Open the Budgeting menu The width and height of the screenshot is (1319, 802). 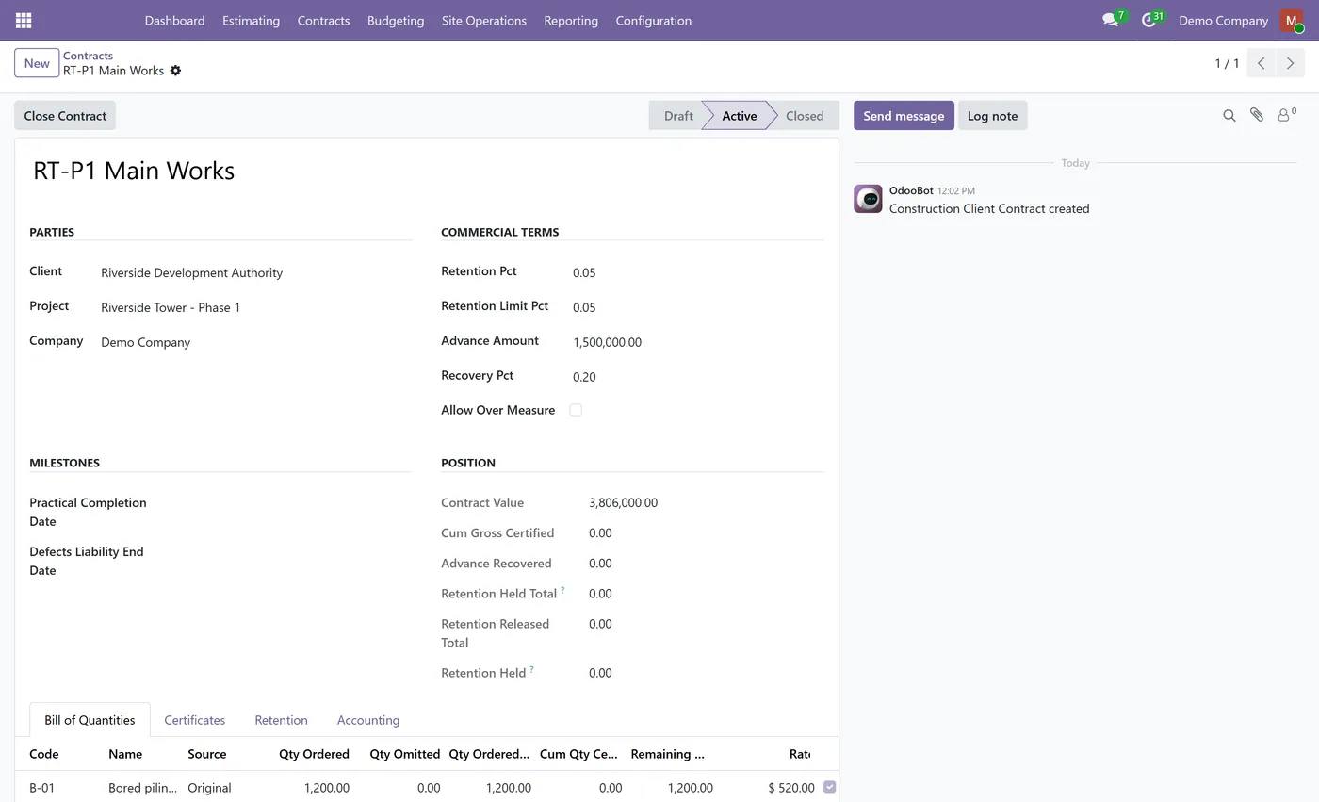(x=396, y=20)
